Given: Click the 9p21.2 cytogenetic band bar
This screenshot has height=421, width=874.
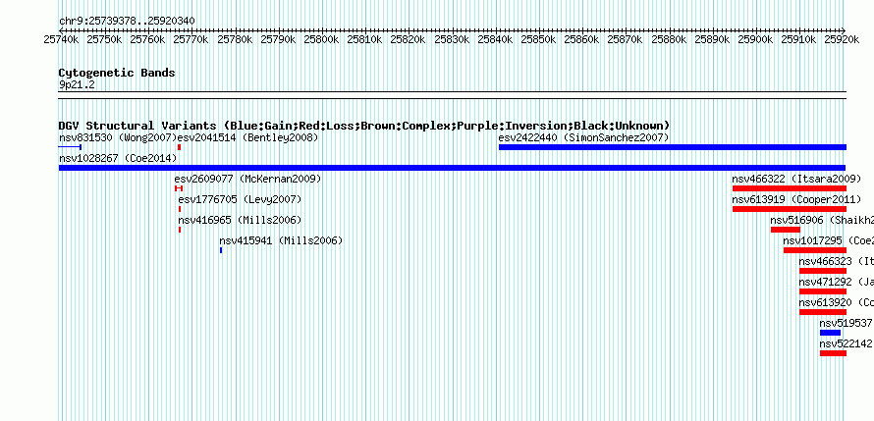Looking at the screenshot, I should coord(452,95).
